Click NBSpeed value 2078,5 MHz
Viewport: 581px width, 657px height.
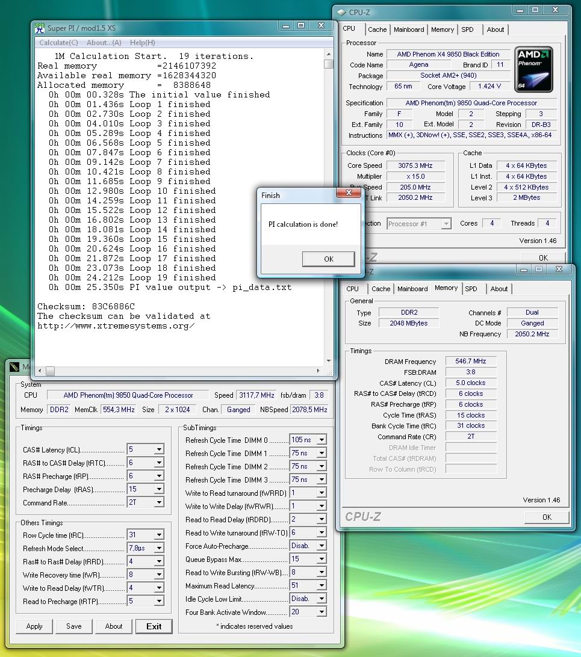coord(309,409)
